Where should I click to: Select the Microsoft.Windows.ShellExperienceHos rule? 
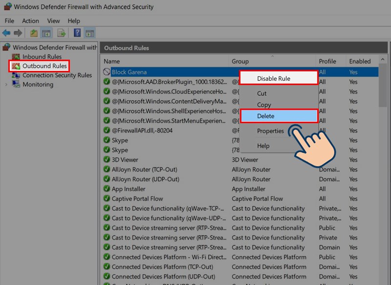[169, 110]
